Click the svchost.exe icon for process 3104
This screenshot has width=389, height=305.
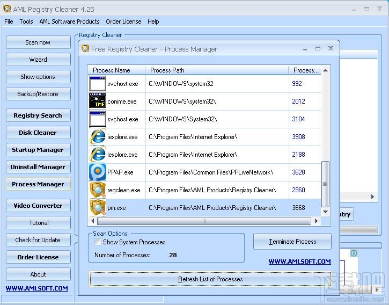pos(98,119)
